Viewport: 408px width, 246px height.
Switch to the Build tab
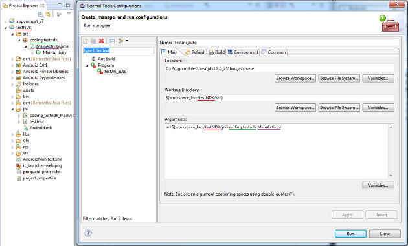coord(217,52)
